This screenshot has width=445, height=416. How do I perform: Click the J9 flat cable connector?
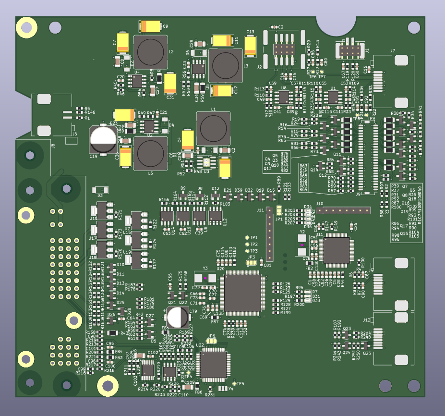coord(368,157)
